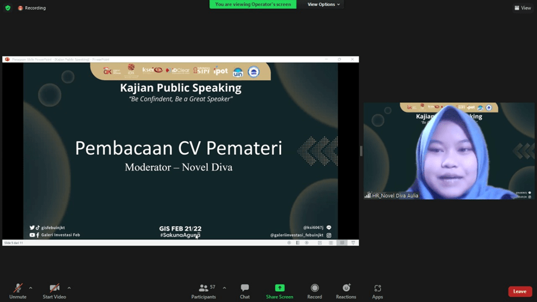Open the View layout menu
The width and height of the screenshot is (537, 302).
tap(522, 8)
